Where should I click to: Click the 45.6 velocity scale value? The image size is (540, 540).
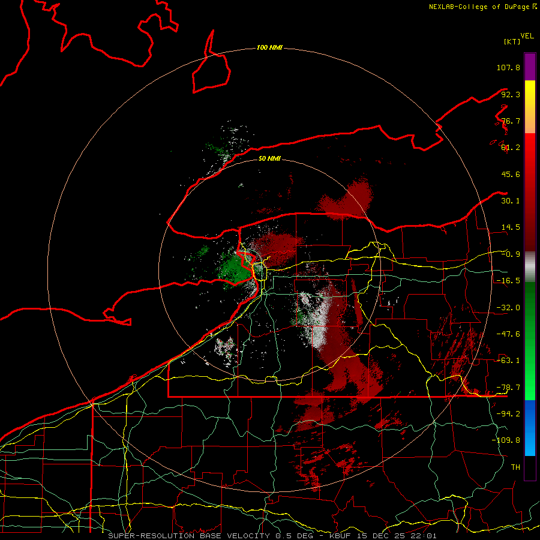point(511,174)
